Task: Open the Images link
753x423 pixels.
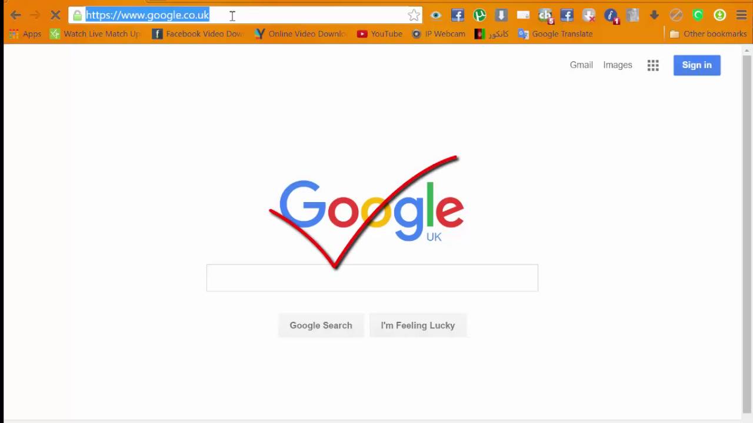Action: (x=618, y=65)
